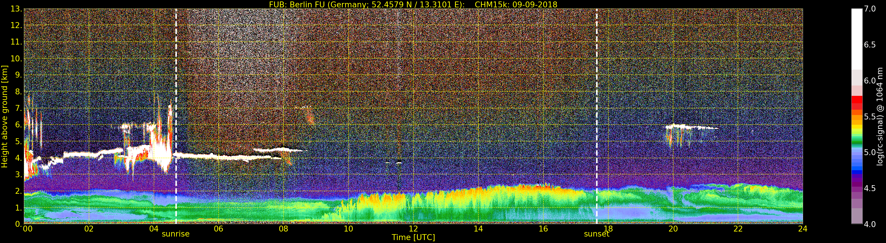Click the 7.0 colorbar tick label
This screenshot has width=886, height=243.
click(870, 9)
